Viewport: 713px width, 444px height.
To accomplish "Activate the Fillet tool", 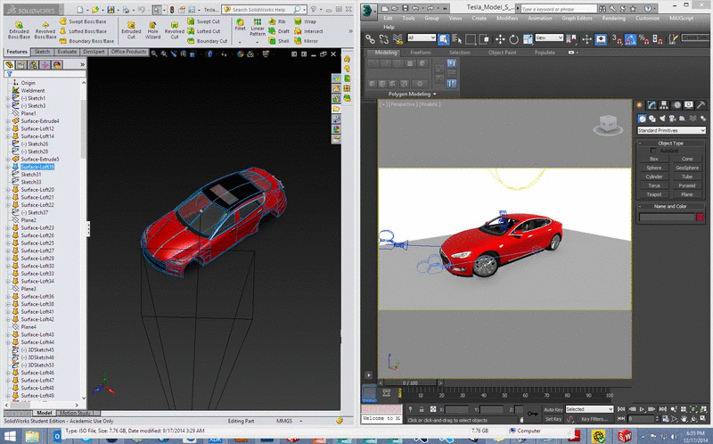I will pyautogui.click(x=240, y=25).
